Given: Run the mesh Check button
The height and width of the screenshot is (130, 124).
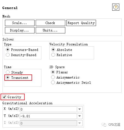Looking at the screenshot, I should (50, 23).
